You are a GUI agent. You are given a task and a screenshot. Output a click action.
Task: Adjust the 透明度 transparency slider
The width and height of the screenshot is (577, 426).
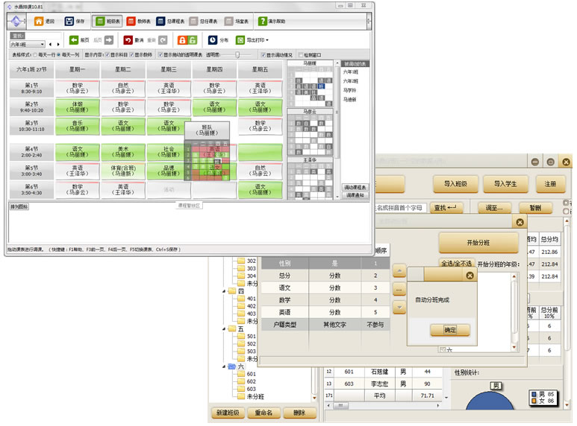click(x=237, y=55)
